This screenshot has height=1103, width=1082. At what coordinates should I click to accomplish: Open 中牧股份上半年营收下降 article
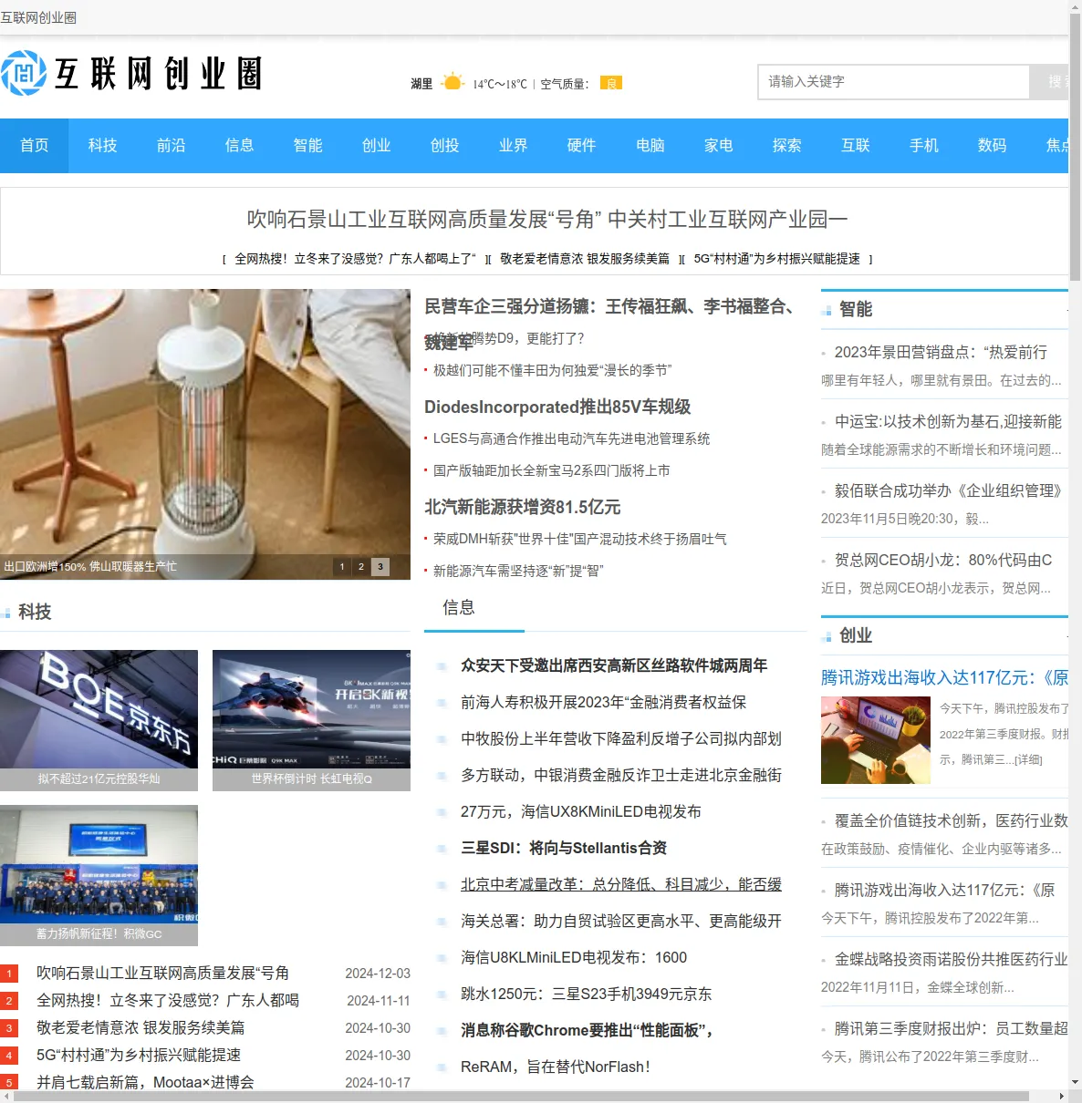[x=621, y=738]
